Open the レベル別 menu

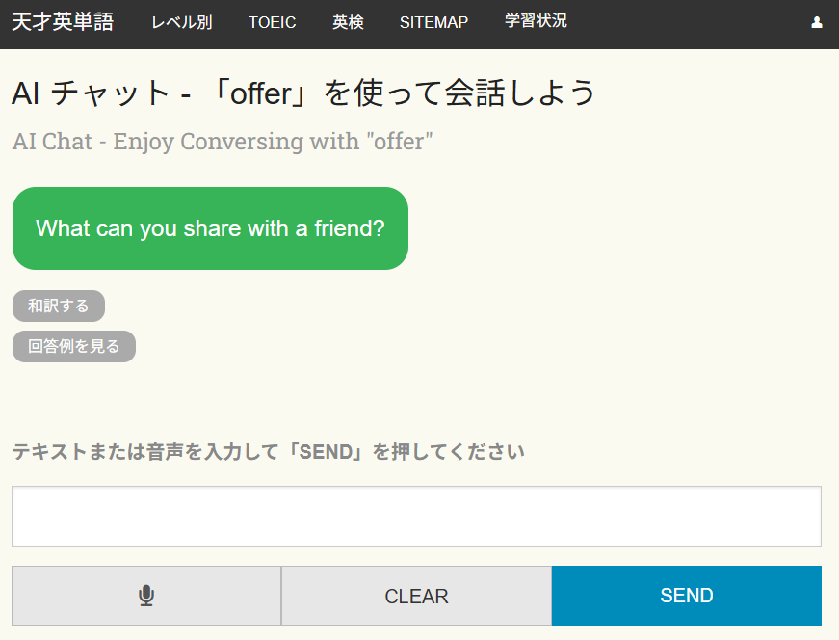pyautogui.click(x=181, y=22)
